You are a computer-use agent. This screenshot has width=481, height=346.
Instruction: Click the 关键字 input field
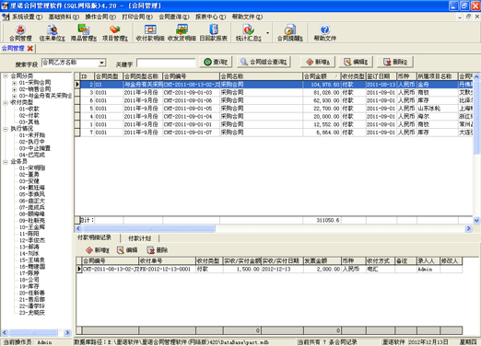coord(166,63)
